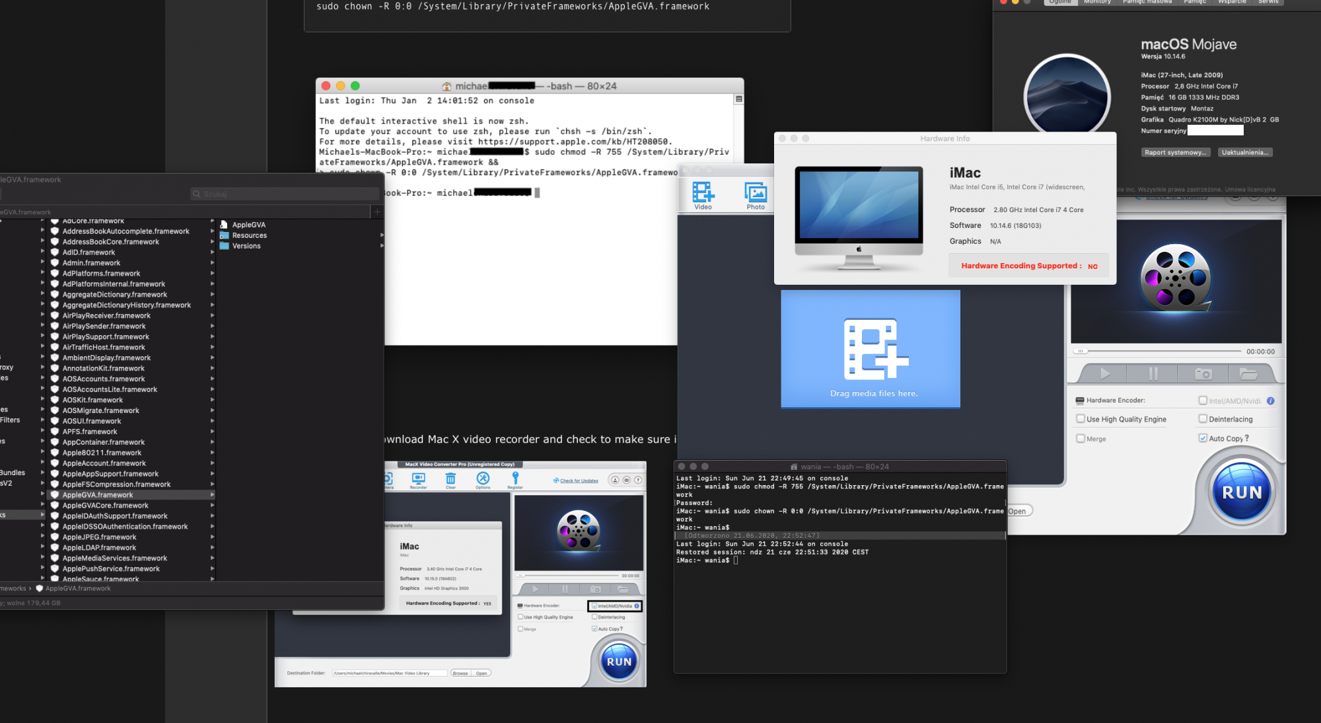Uncheck Auto Copy in large MacX window
The width and height of the screenshot is (1321, 723).
(1203, 438)
